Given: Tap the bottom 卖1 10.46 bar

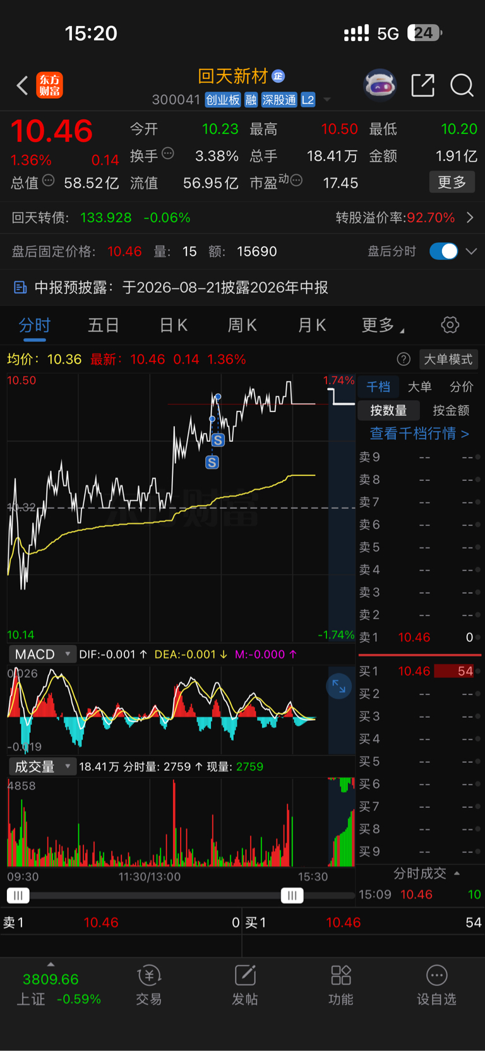Looking at the screenshot, I should click(121, 923).
